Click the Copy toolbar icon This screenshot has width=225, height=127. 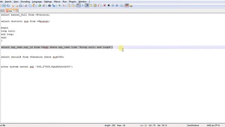pos(30,6)
